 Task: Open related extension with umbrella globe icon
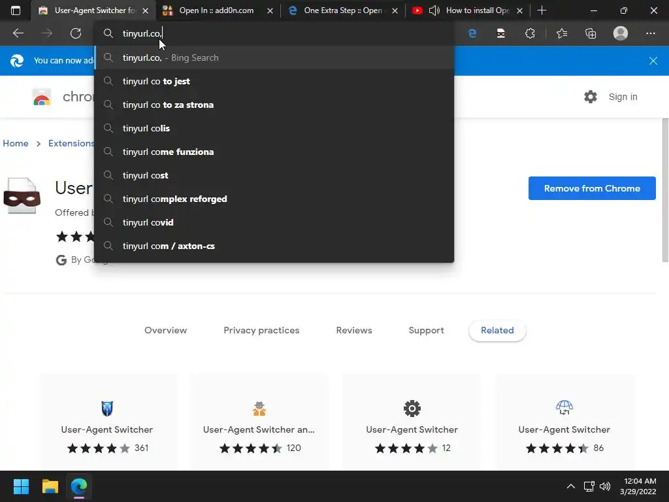coord(564,408)
